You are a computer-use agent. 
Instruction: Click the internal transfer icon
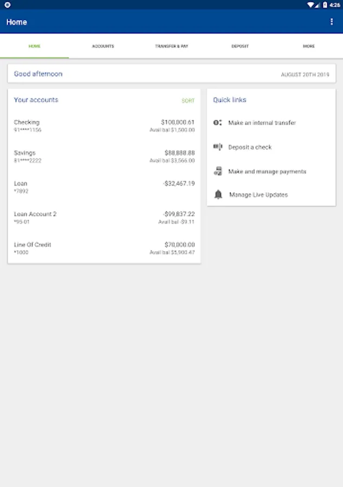[x=218, y=123]
